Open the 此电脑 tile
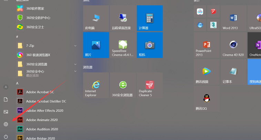Viewport: 261px width, 140px height. (x=96, y=18)
